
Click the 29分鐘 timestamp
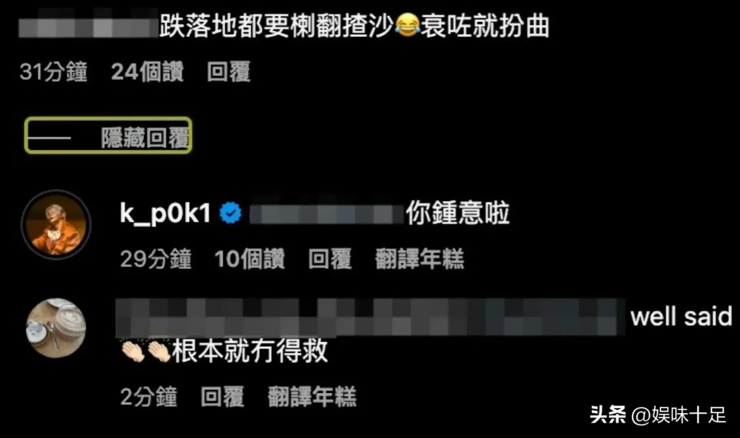coord(156,260)
